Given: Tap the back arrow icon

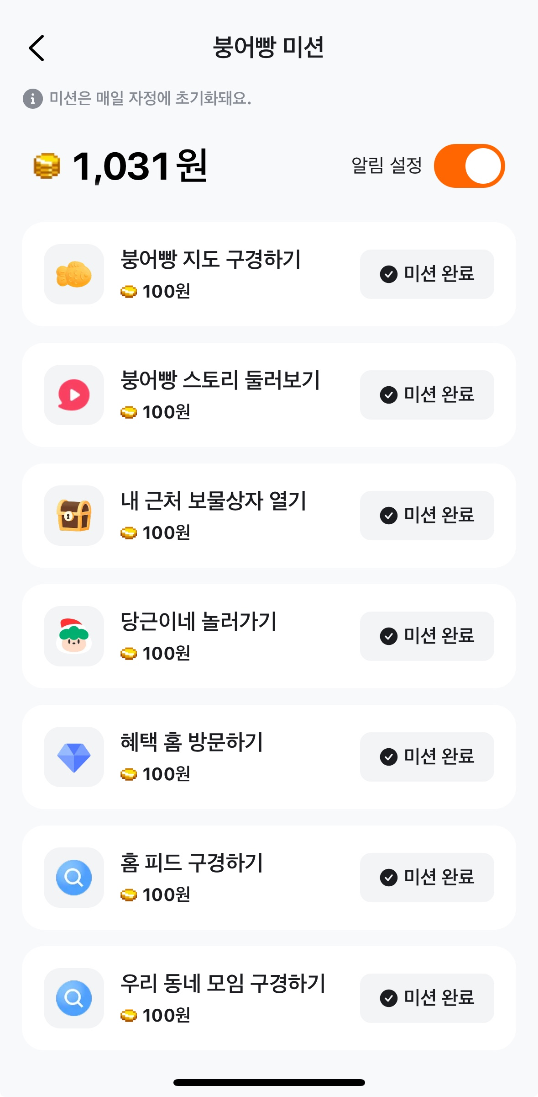Looking at the screenshot, I should click(x=37, y=48).
